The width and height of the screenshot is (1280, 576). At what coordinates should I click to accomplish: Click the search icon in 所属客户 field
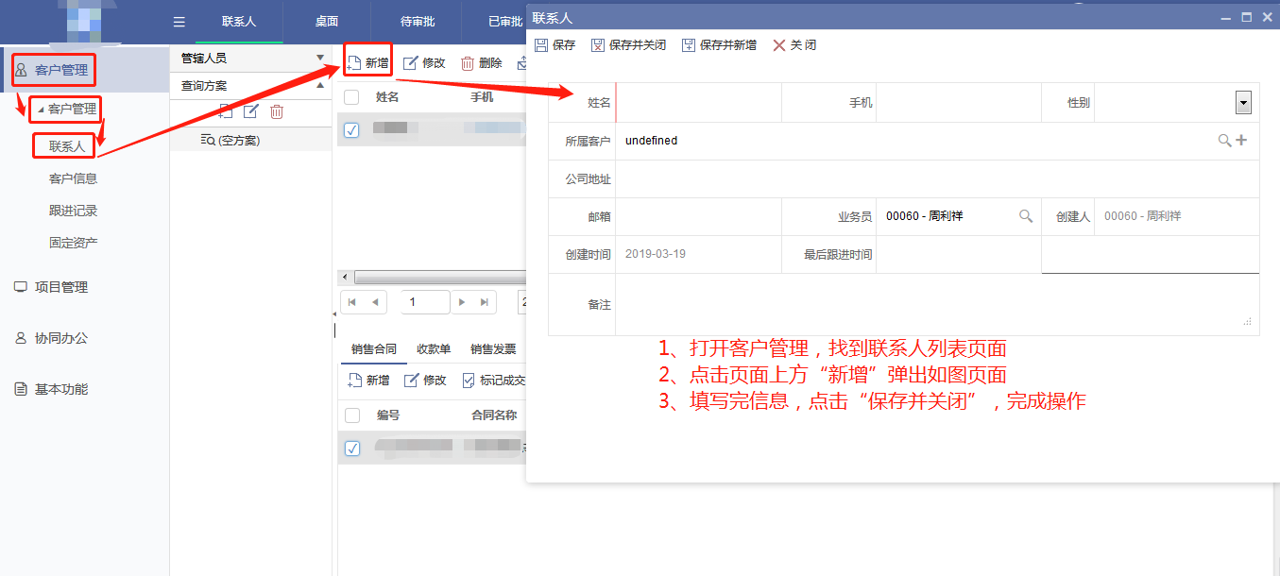tap(1224, 141)
